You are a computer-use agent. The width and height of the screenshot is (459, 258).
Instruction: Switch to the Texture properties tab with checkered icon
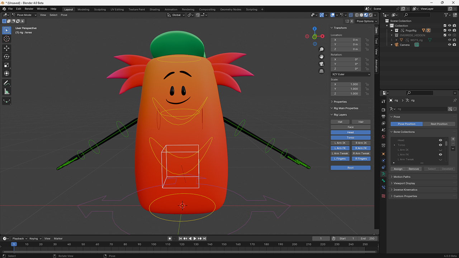pyautogui.click(x=383, y=196)
